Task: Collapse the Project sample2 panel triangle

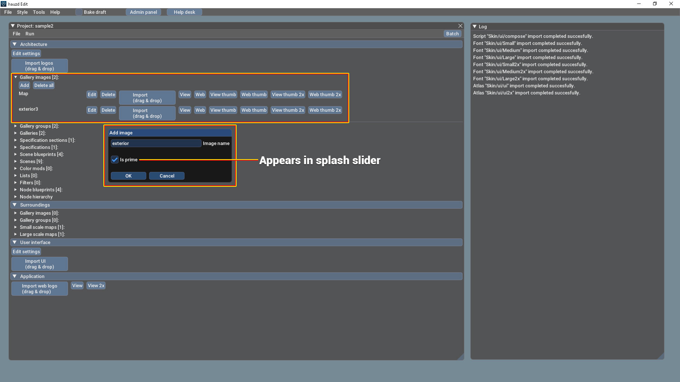Action: pos(13,26)
